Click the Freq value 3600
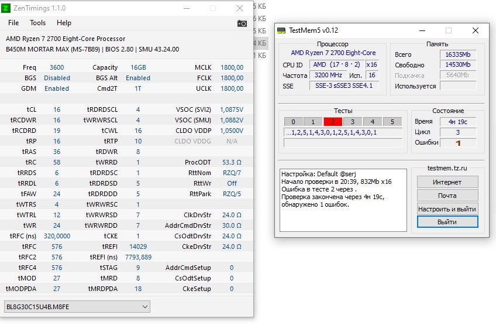The width and height of the screenshot is (496, 325). click(57, 67)
